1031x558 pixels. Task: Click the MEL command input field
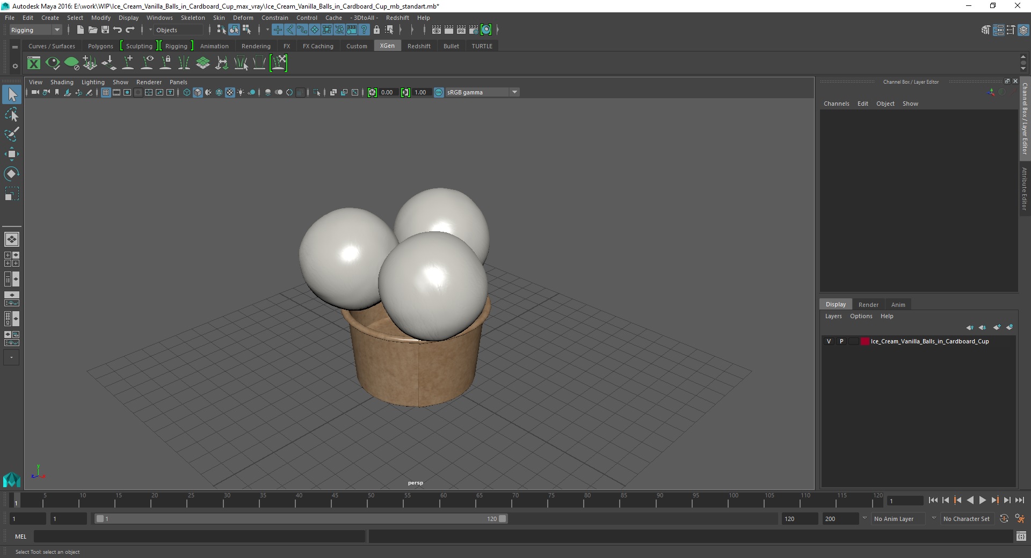click(x=199, y=536)
